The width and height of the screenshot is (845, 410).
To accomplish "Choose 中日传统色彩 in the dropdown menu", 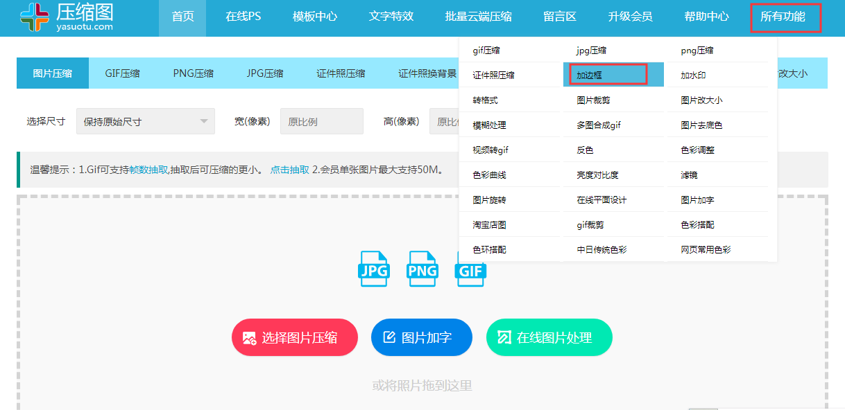I will point(602,250).
